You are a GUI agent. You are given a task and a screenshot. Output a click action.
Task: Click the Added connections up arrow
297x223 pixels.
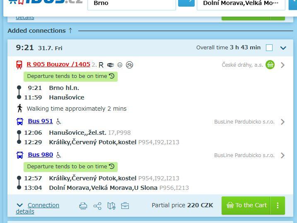pos(70,31)
